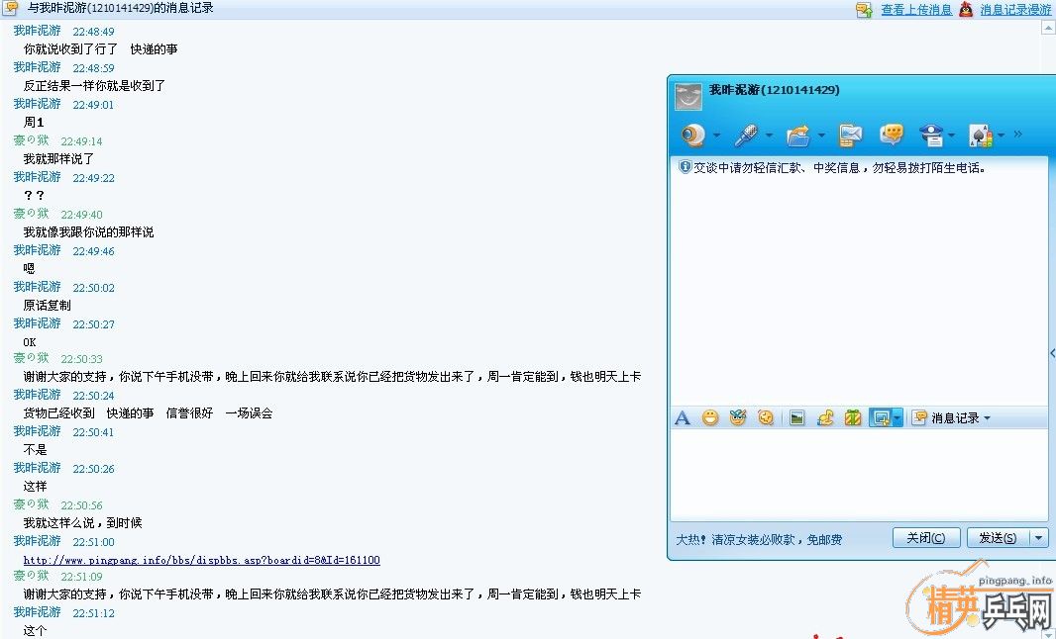Click inside the message input box
Screen dimensions: 1056x639
tap(859, 475)
